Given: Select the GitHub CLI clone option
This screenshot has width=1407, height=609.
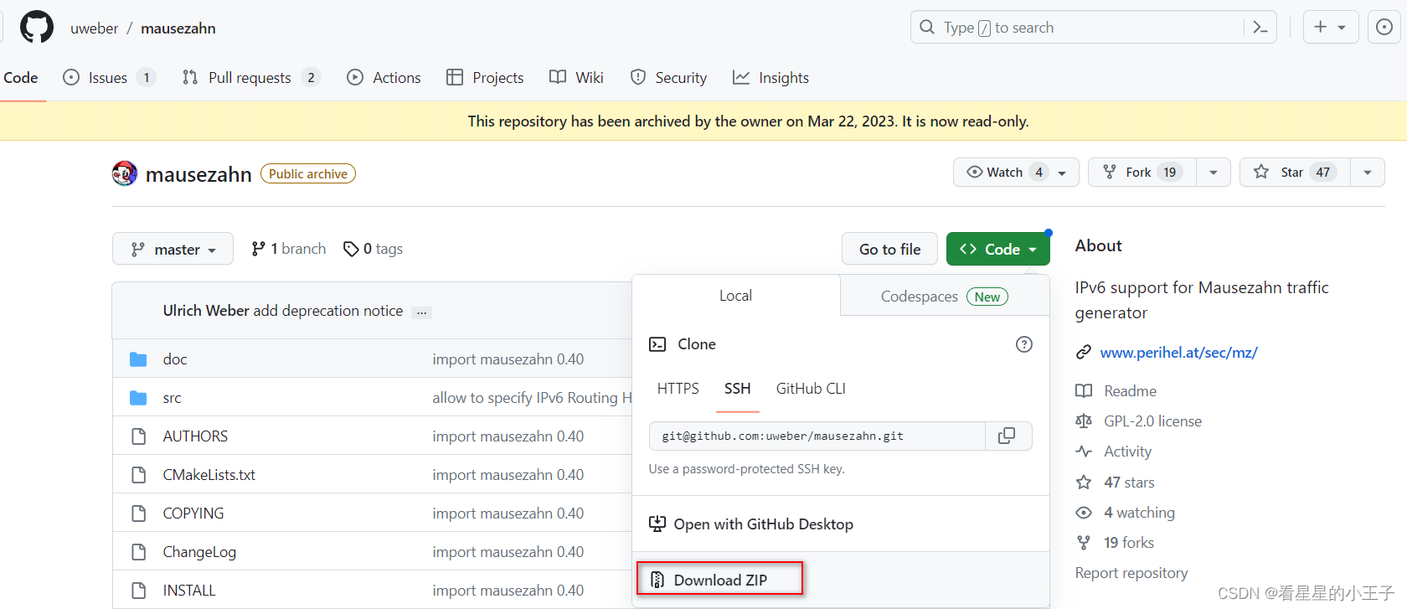Looking at the screenshot, I should click(811, 389).
